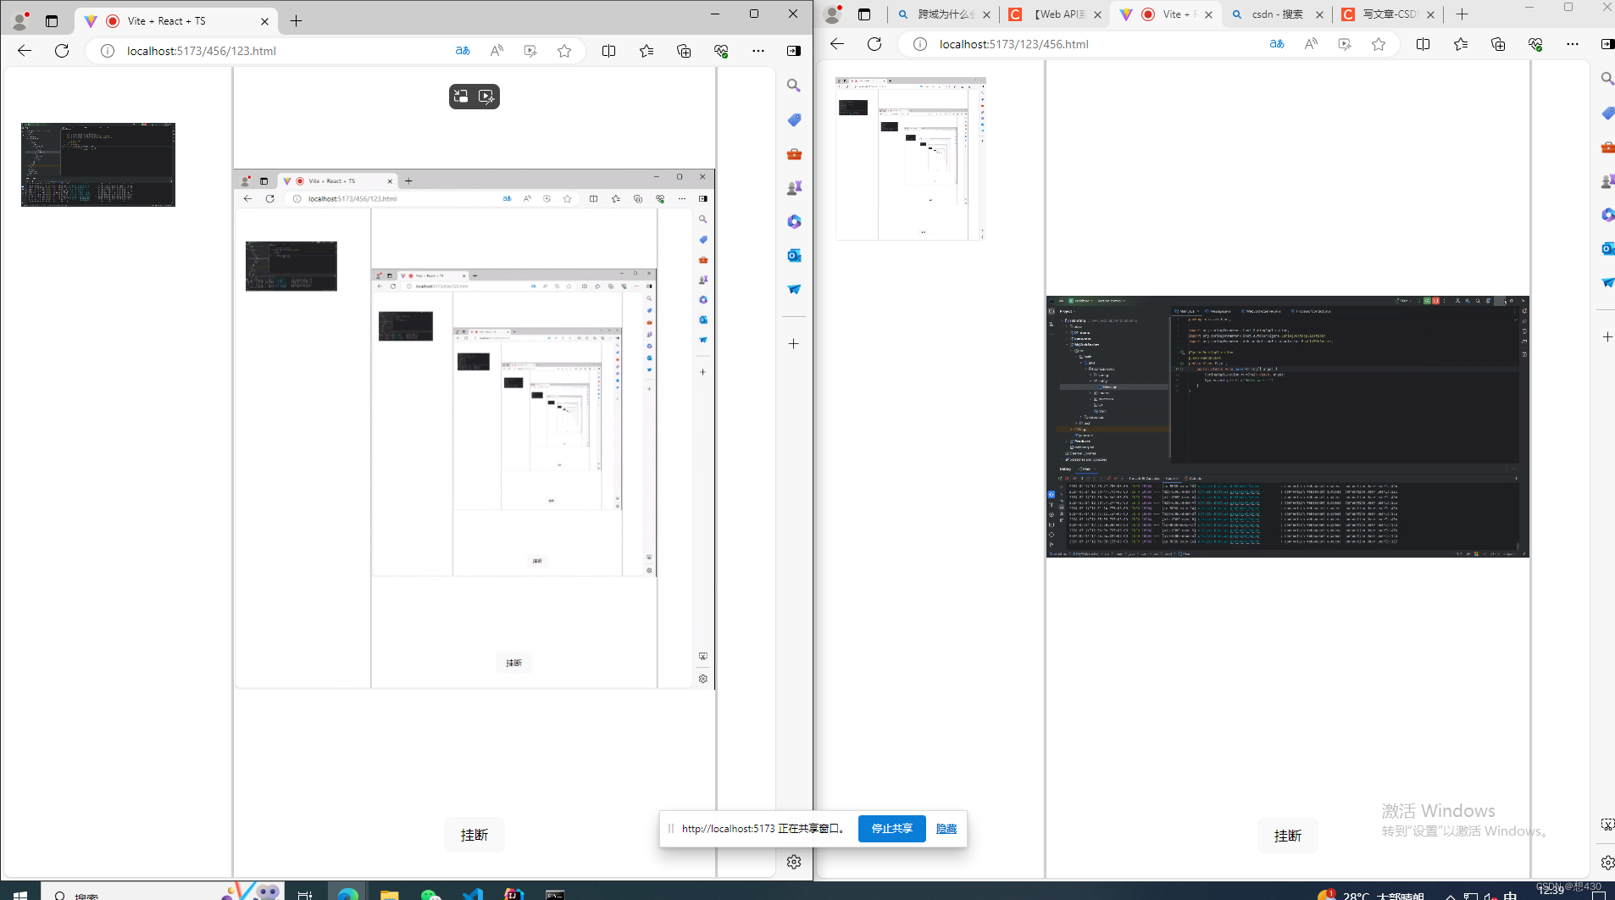This screenshot has width=1615, height=900.
Task: Click 停止共享 to stop sharing
Action: [891, 829]
